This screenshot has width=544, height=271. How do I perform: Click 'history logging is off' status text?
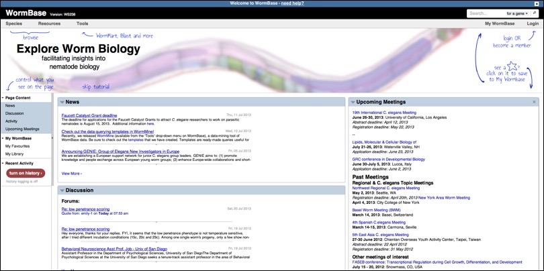[x=22, y=182]
